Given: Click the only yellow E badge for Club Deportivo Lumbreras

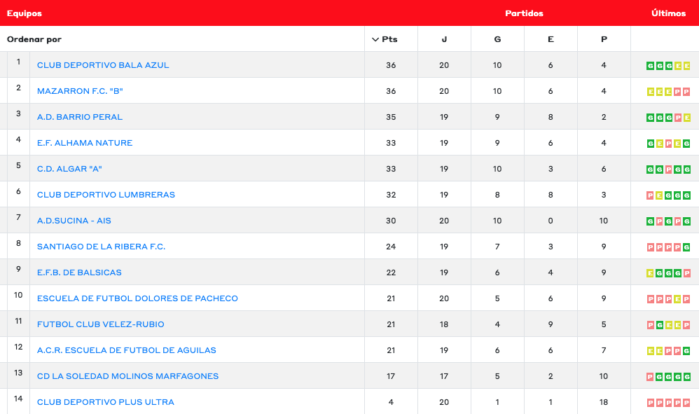Looking at the screenshot, I should [x=660, y=195].
